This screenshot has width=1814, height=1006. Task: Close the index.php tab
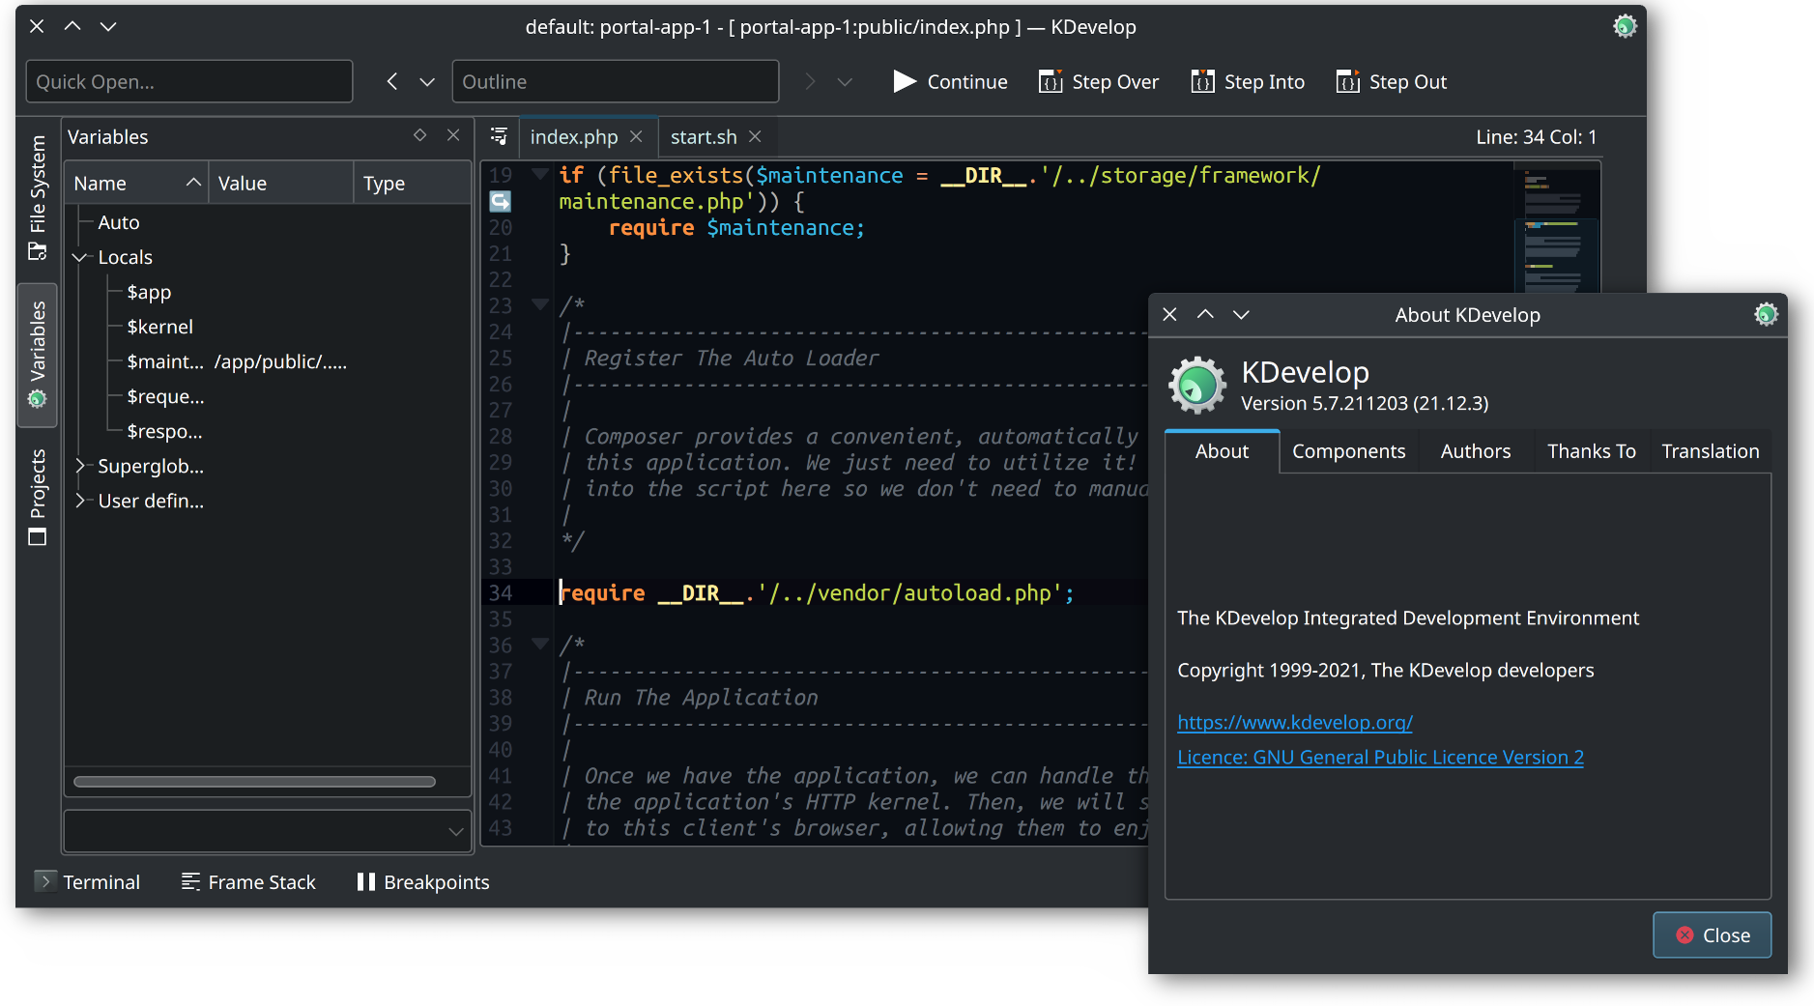[636, 136]
